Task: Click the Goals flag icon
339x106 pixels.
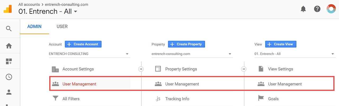Action: [261, 99]
